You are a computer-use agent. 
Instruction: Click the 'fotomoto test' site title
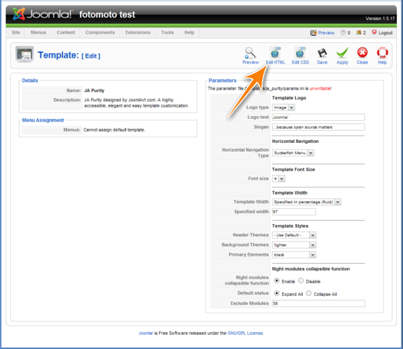107,14
